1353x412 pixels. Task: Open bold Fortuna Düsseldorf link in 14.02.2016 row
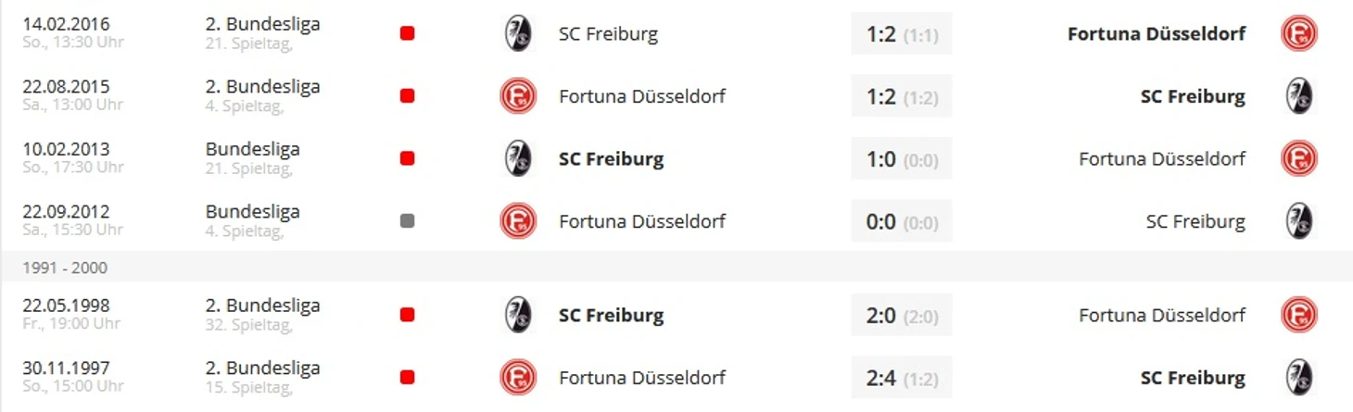click(x=1157, y=34)
